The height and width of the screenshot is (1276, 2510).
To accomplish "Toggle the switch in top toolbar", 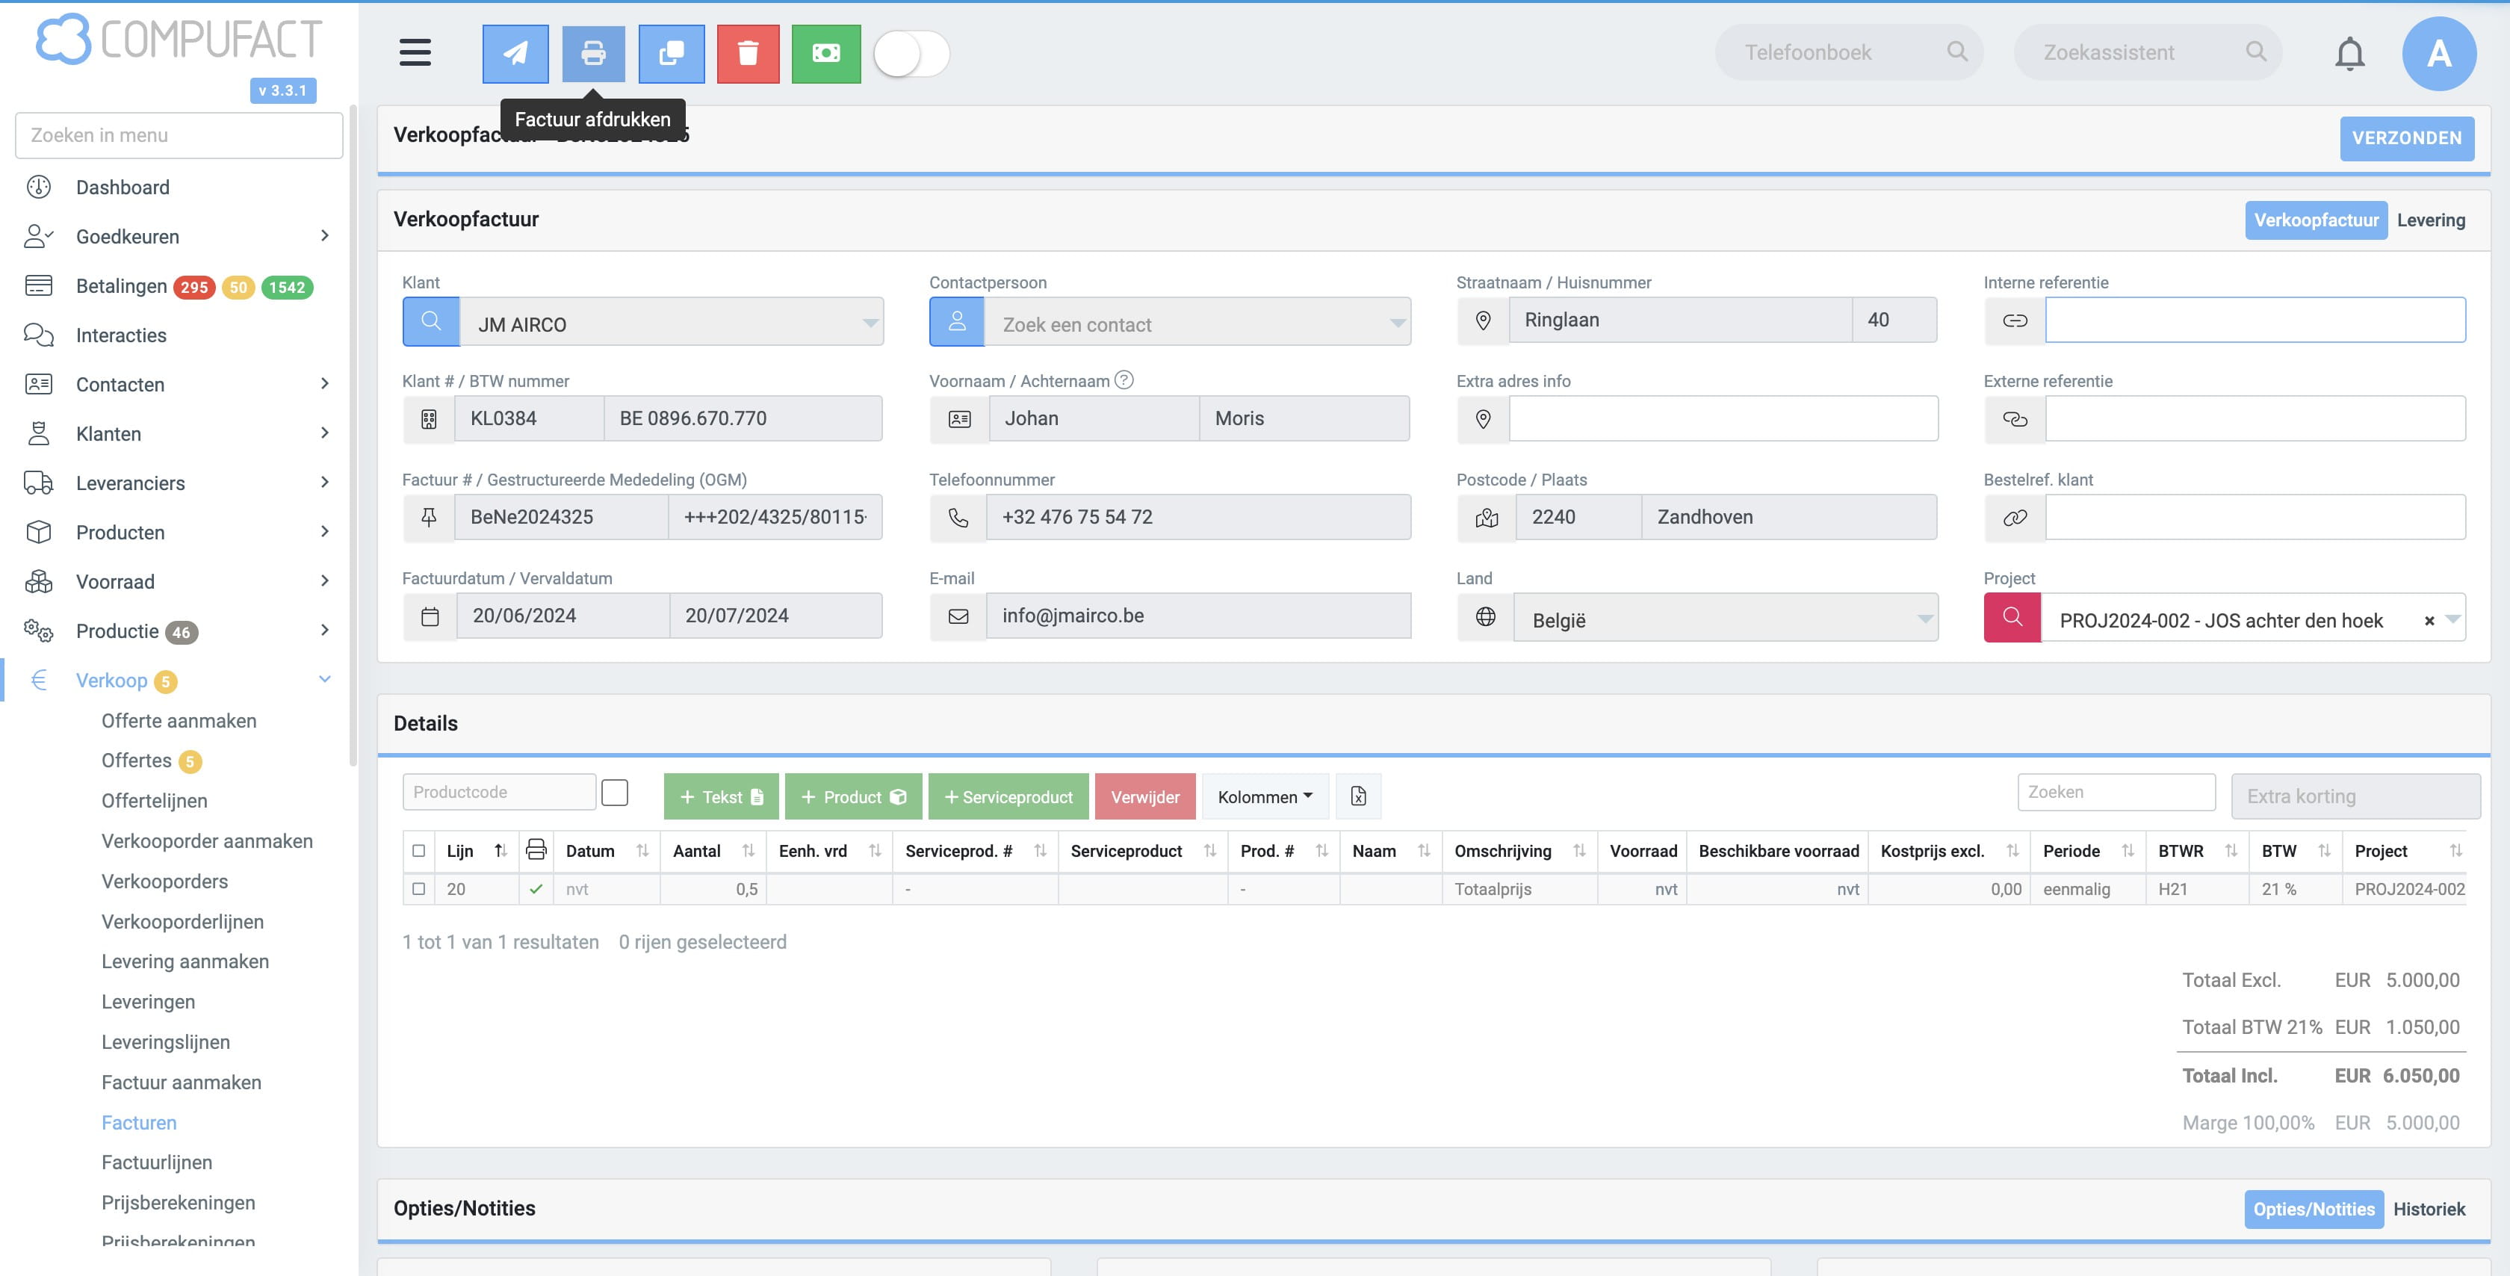I will pos(911,54).
